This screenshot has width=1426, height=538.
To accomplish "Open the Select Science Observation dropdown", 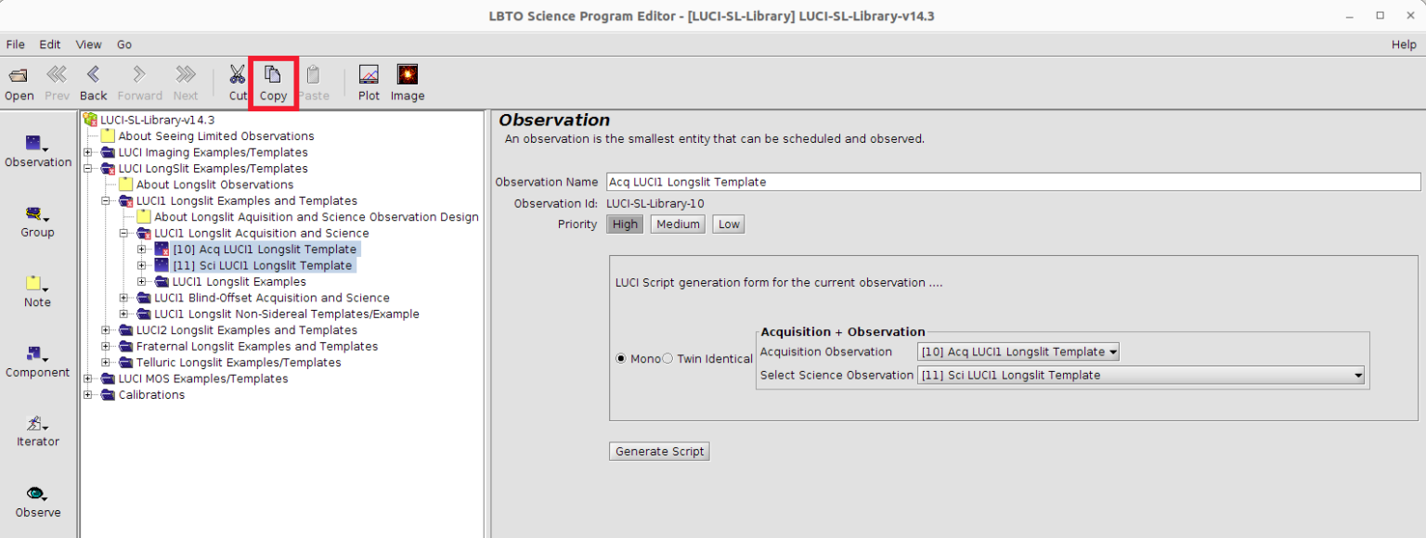I will pyautogui.click(x=1141, y=376).
